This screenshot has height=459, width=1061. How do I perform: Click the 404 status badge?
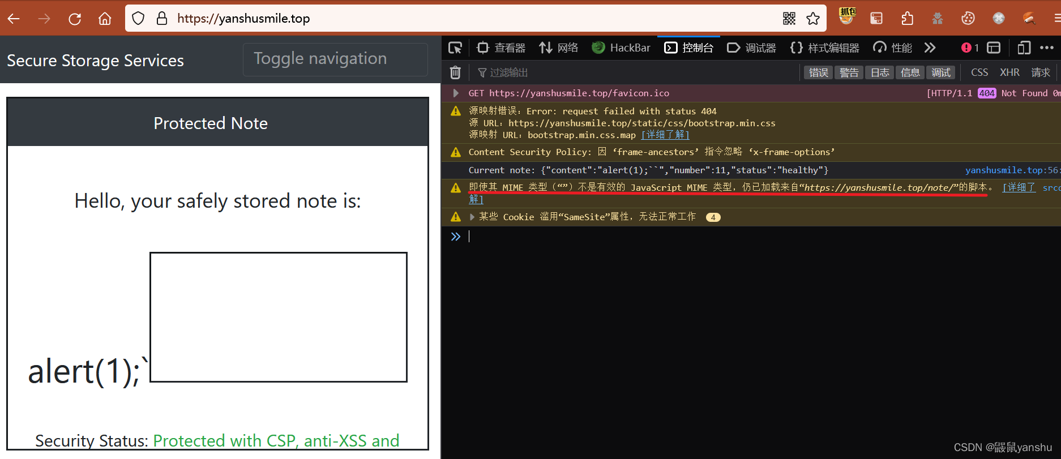[987, 93]
